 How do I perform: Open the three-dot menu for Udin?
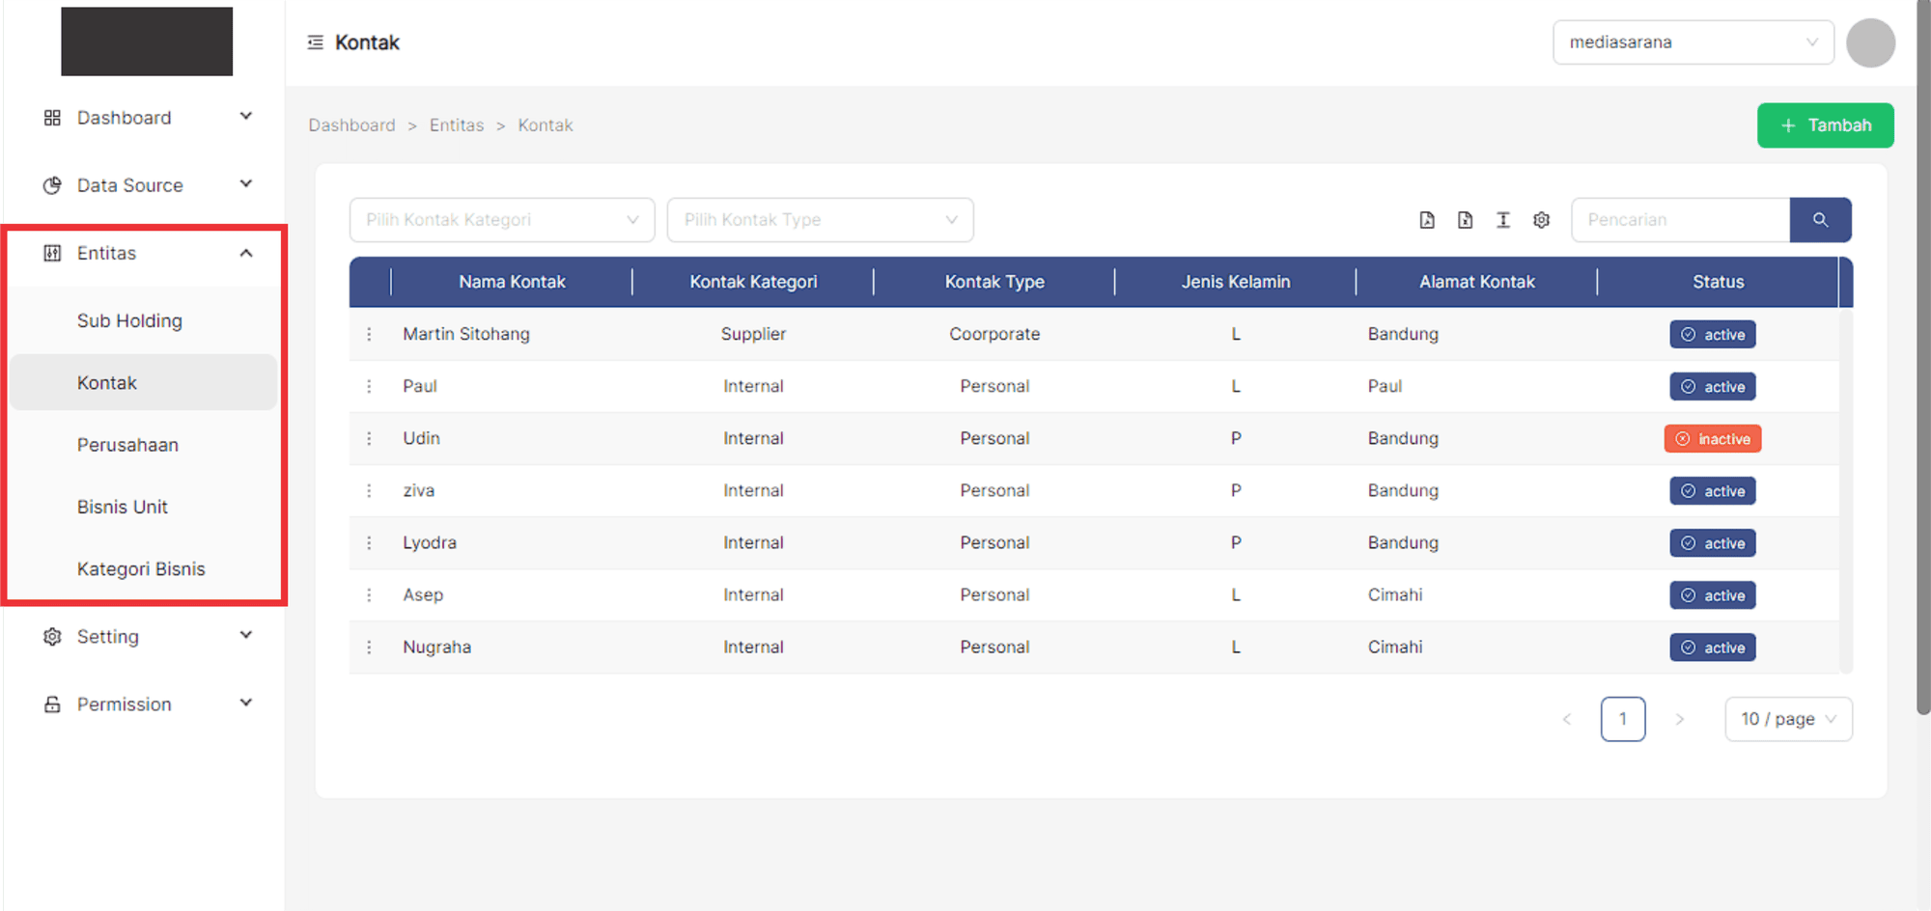tap(369, 438)
